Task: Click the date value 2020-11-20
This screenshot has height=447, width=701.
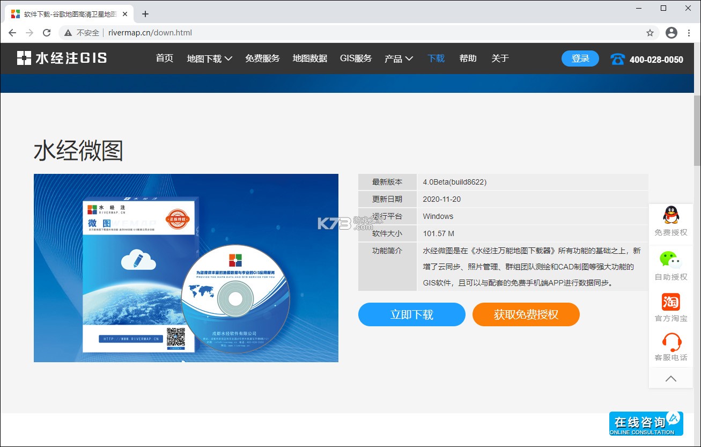Action: 442,199
